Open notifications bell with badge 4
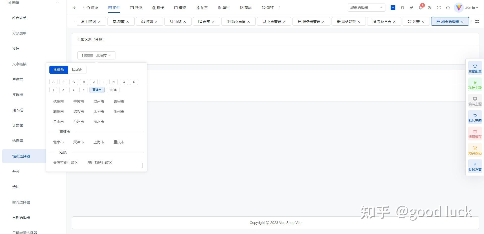This screenshot has width=484, height=234. pyautogui.click(x=421, y=8)
